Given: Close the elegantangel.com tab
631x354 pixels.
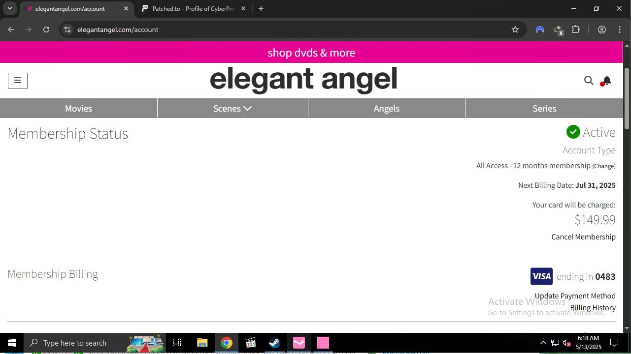Looking at the screenshot, I should click(x=126, y=8).
